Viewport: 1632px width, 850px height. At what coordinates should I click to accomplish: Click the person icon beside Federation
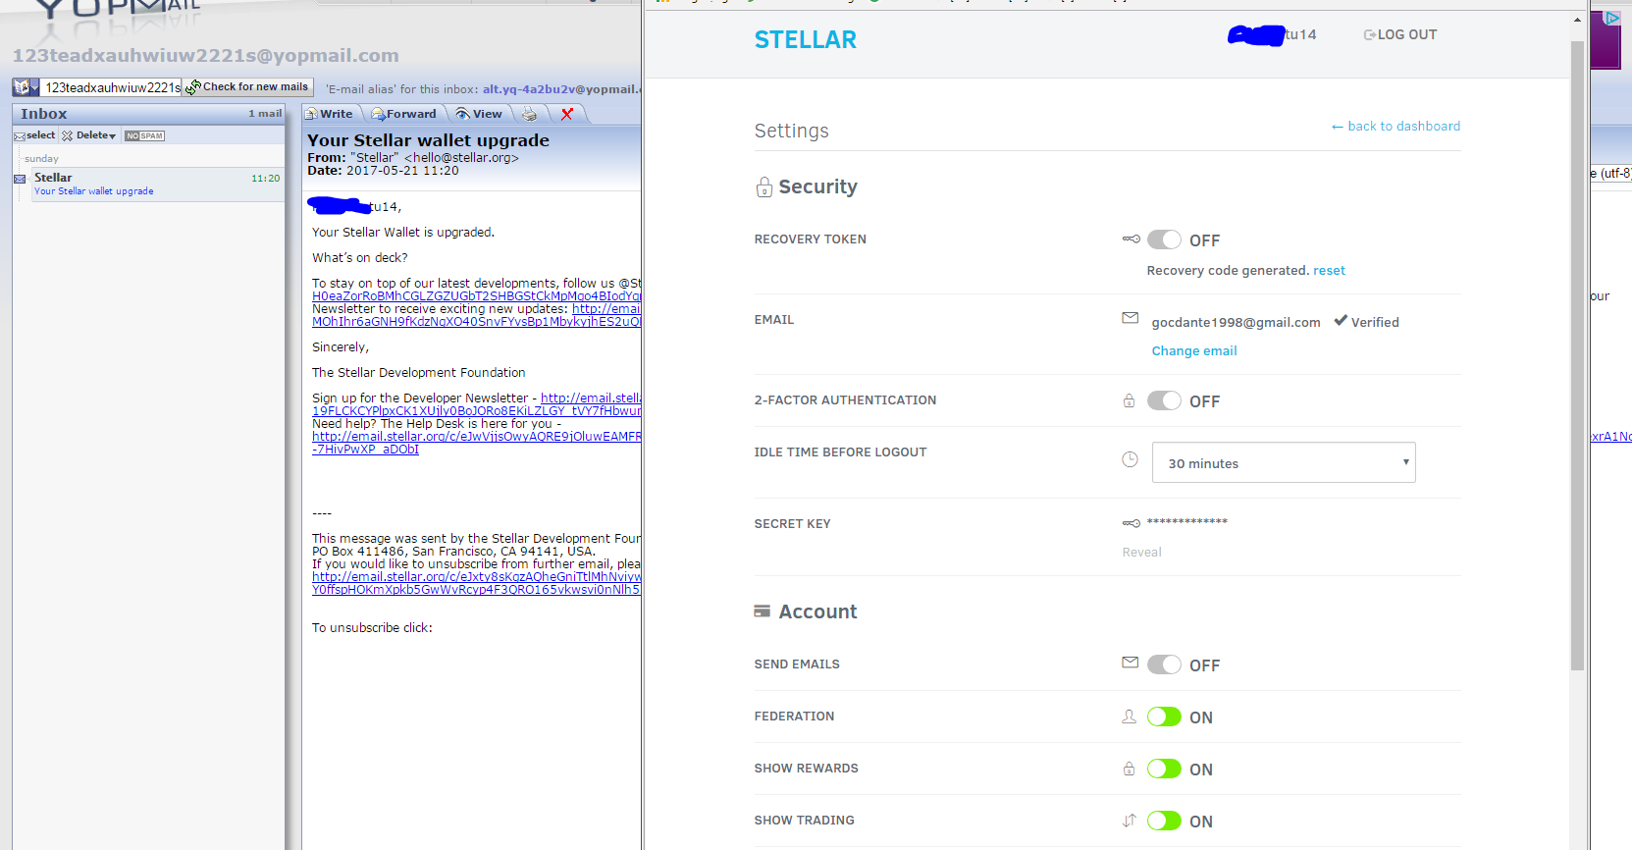(1130, 717)
